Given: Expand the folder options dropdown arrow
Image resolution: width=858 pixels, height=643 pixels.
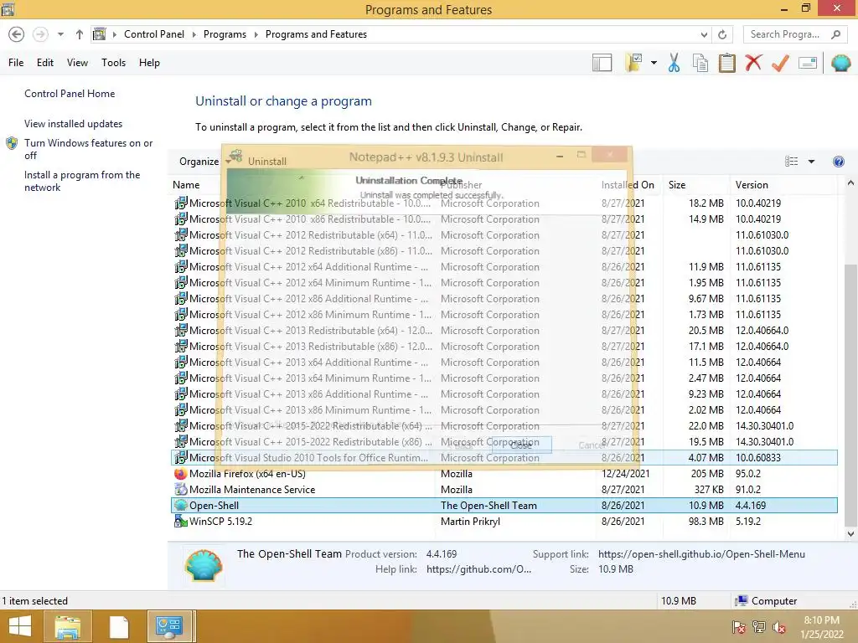Looking at the screenshot, I should coord(654,63).
